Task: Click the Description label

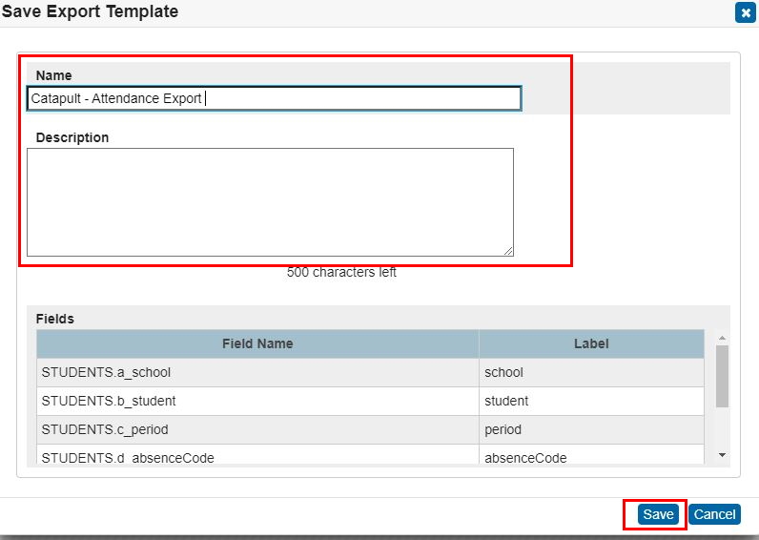Action: [72, 137]
